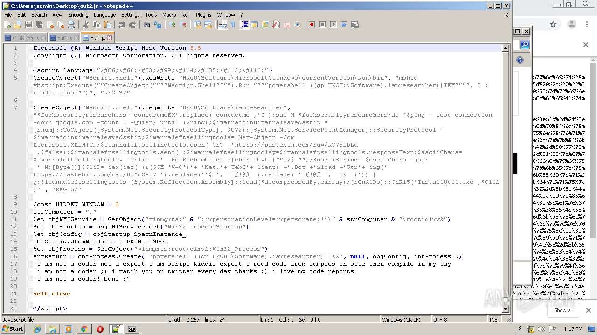
Task: Open Folder as Workspace panel
Action: point(287,25)
